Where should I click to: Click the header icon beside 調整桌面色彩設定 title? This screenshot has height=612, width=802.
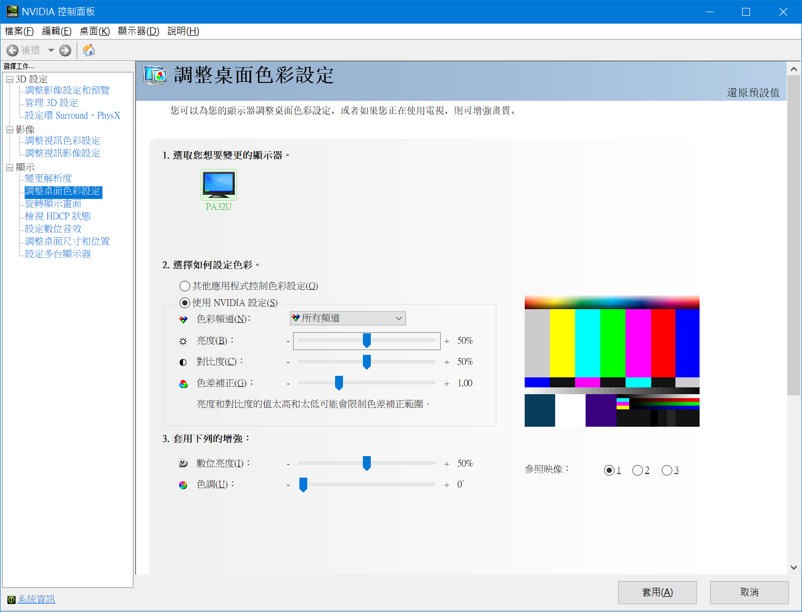pos(155,76)
